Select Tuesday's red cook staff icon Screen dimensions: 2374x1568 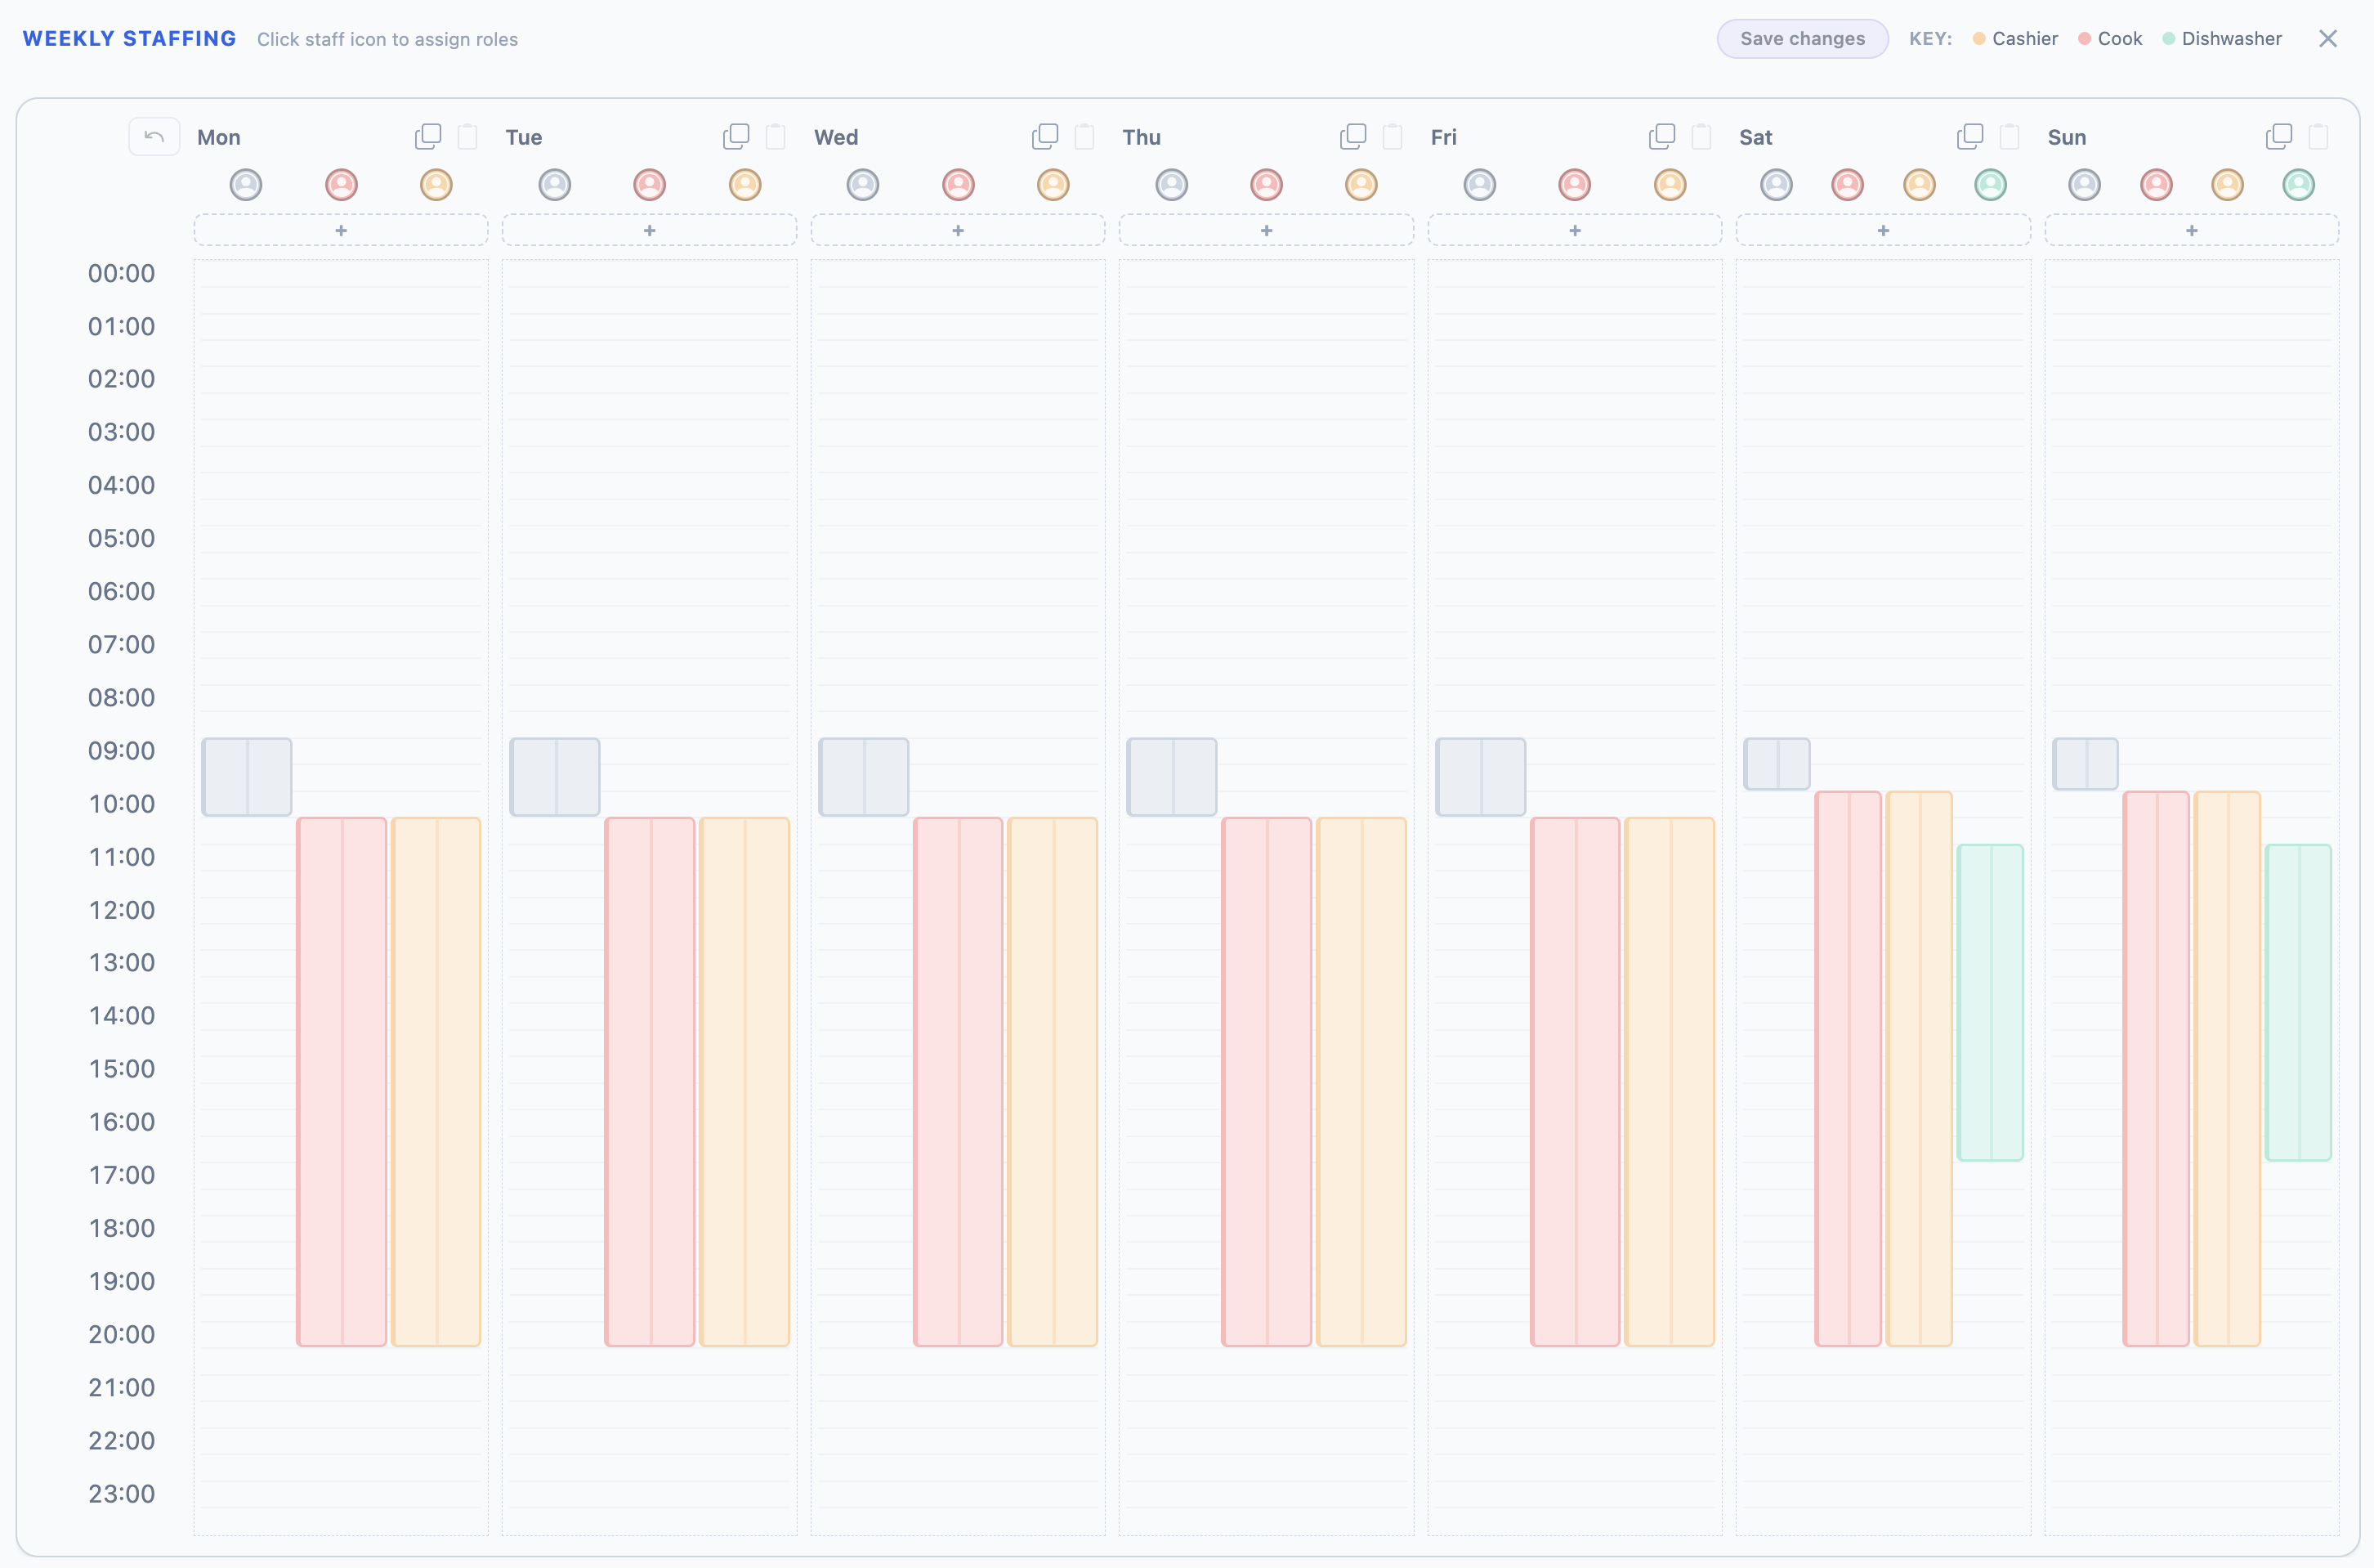650,185
